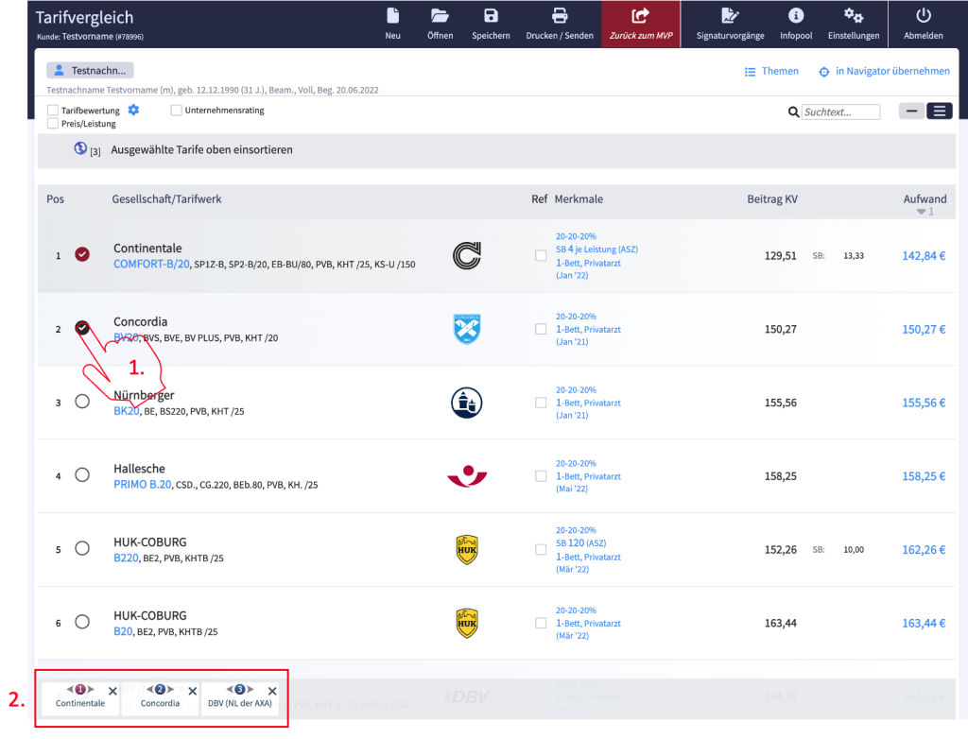968x739 pixels.
Task: Open Signaturvorgänge from the top bar
Action: (x=731, y=24)
